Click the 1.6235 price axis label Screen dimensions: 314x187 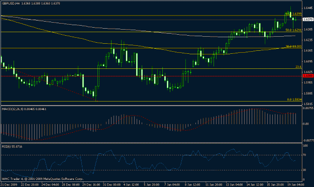coord(308,40)
